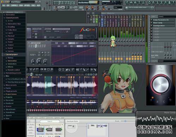Select the Wave Candy effect slot
The width and height of the screenshot is (176, 137).
pos(163,23)
